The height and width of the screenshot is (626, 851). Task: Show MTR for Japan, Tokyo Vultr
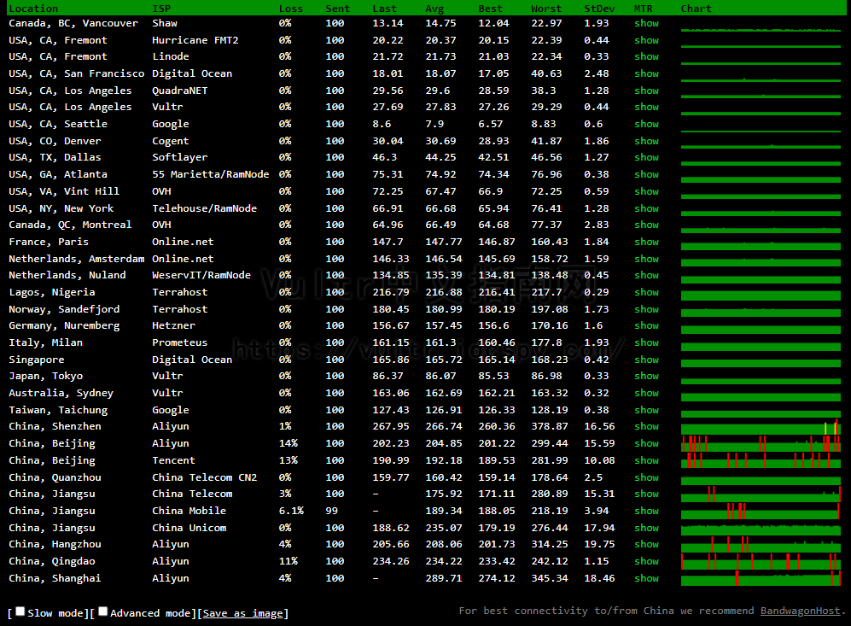(x=646, y=376)
